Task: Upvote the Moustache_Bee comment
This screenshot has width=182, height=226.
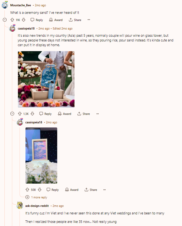Action: tap(12, 20)
